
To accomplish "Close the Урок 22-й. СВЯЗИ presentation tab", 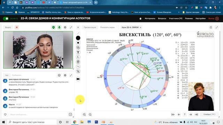I will (140, 27).
